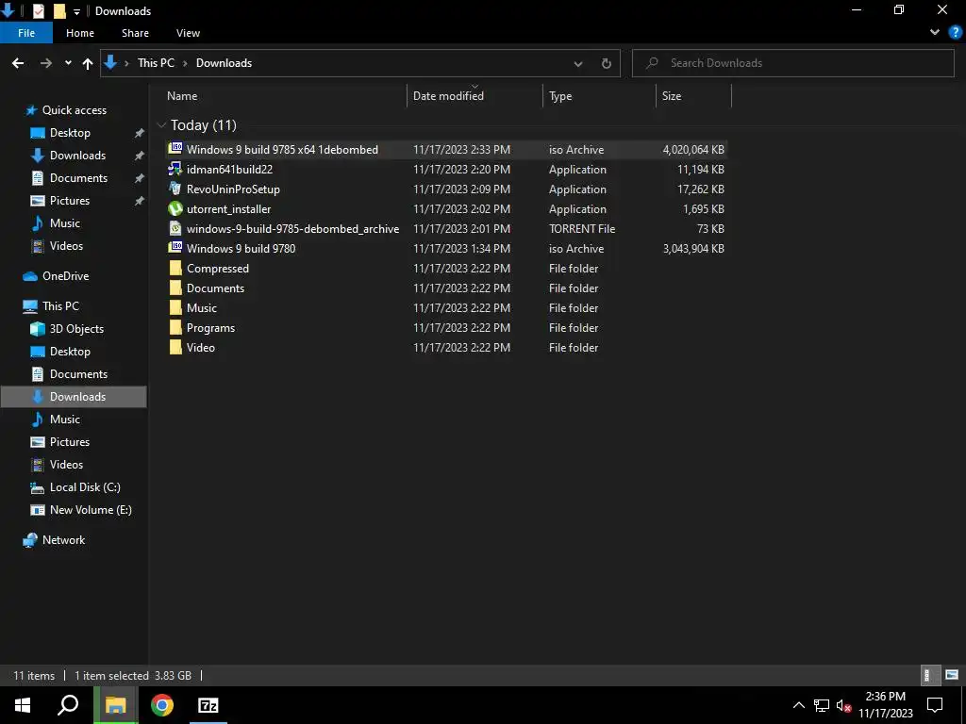Viewport: 966px width, 724px height.
Task: Open Customize Quick Access Toolbar dropdown
Action: [x=76, y=11]
